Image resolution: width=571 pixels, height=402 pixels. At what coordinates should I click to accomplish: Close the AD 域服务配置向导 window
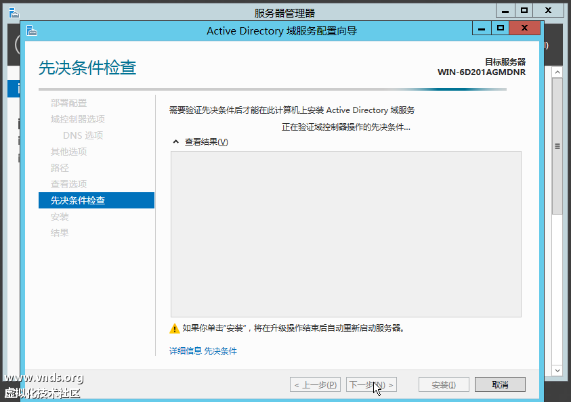click(x=524, y=28)
